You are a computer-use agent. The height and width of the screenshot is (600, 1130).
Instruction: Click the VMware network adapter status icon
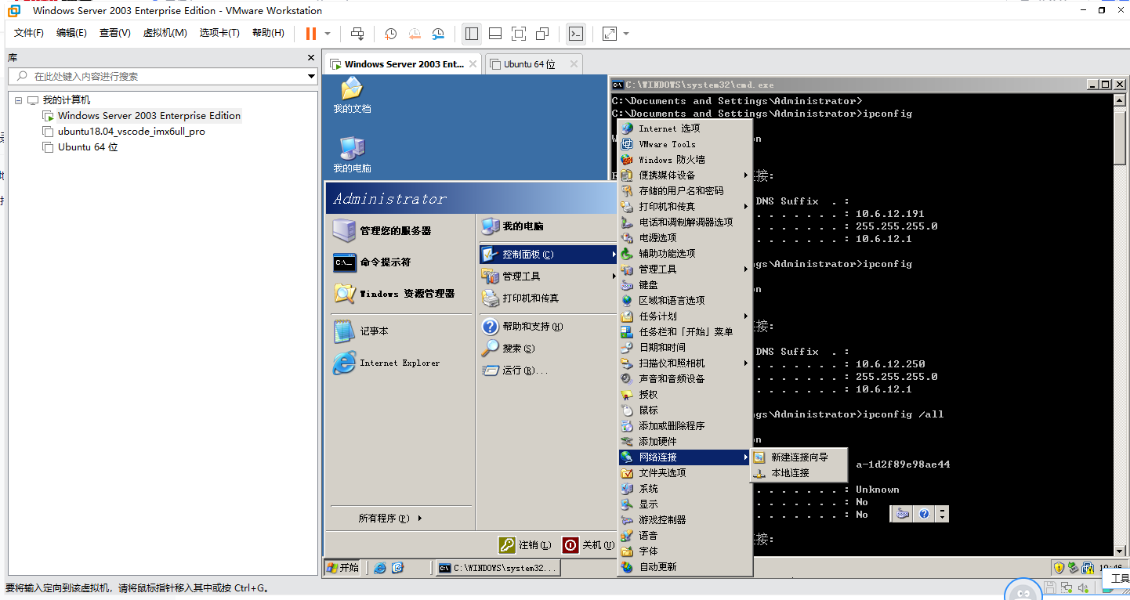coord(1067,587)
